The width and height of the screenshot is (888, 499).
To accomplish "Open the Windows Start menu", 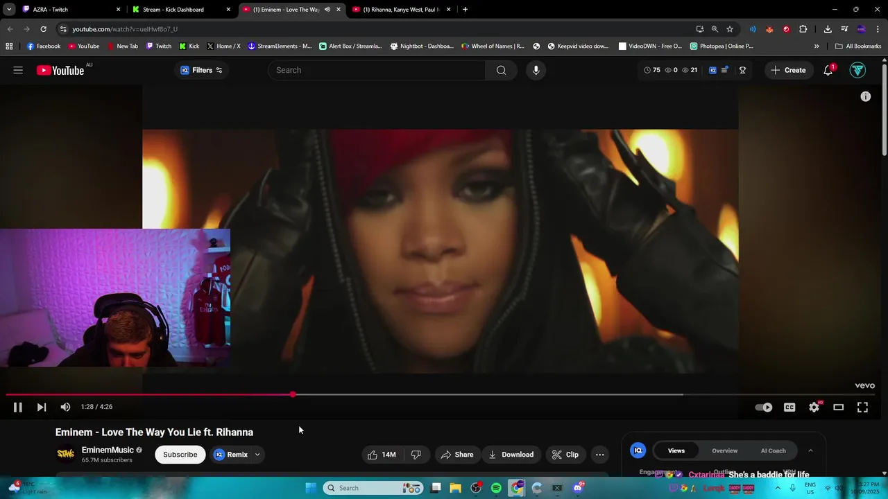I will pos(311,488).
